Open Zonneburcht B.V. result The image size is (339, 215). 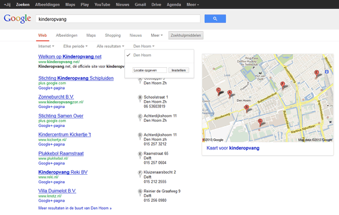[56, 97]
